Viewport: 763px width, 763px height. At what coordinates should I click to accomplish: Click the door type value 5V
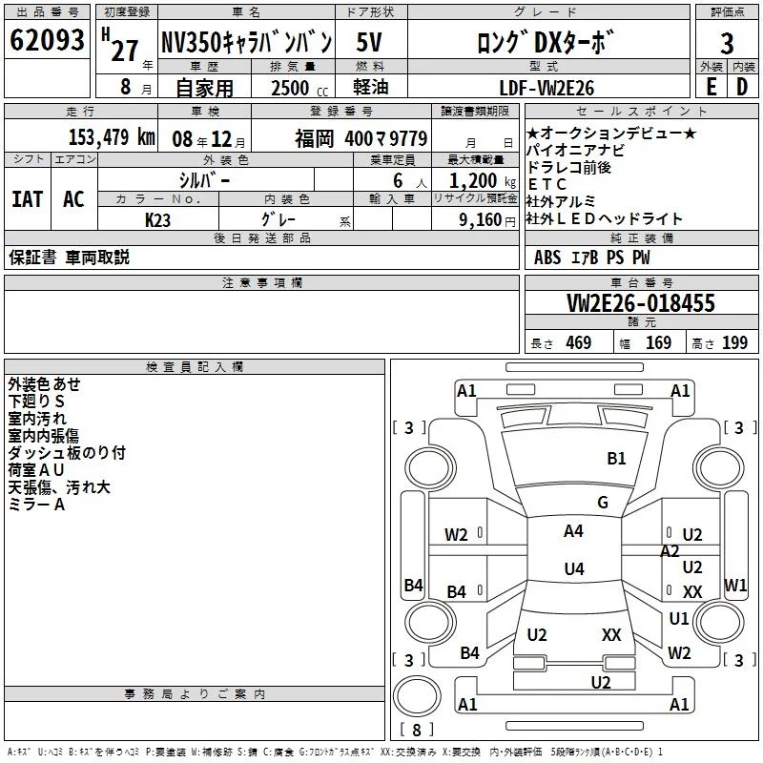[369, 42]
